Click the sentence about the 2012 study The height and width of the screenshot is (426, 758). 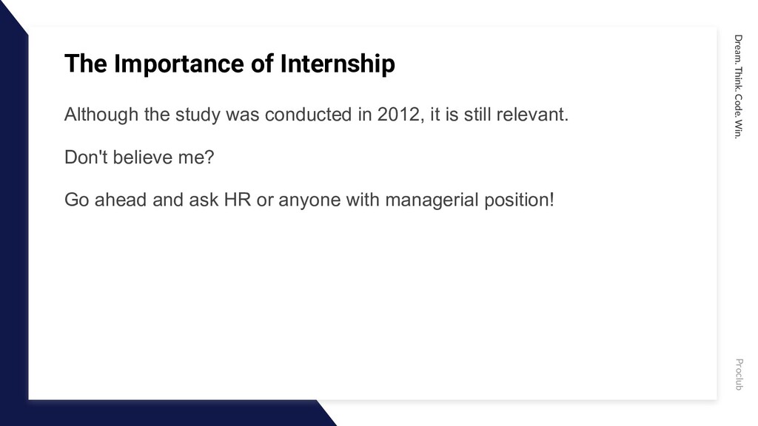317,115
